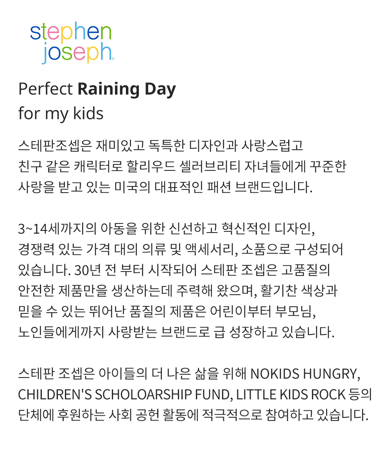Click the bold 'Raining Day' text
The image size is (391, 465).
click(x=127, y=89)
